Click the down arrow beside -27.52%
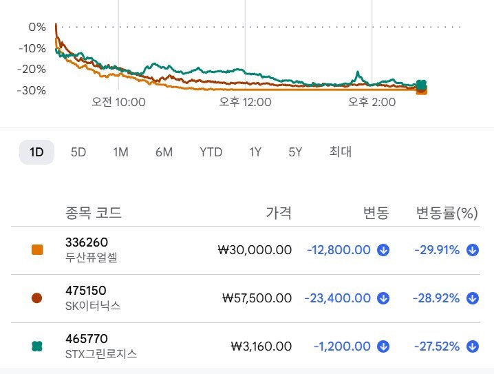 (x=473, y=346)
